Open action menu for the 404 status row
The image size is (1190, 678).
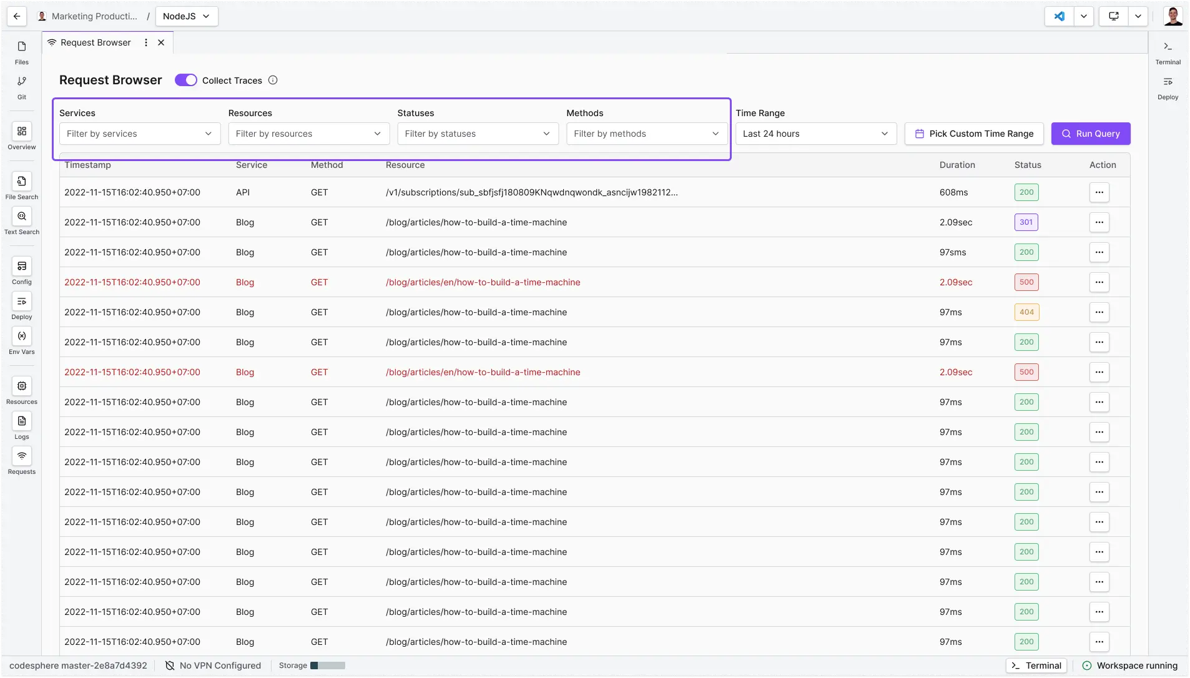(x=1099, y=312)
